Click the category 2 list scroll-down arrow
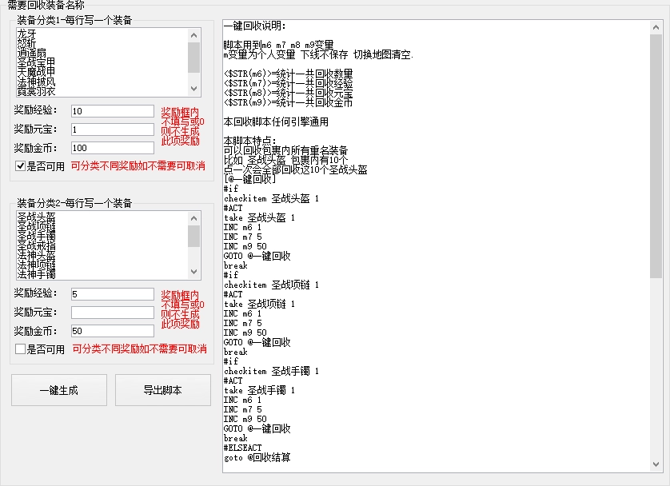 click(x=193, y=272)
